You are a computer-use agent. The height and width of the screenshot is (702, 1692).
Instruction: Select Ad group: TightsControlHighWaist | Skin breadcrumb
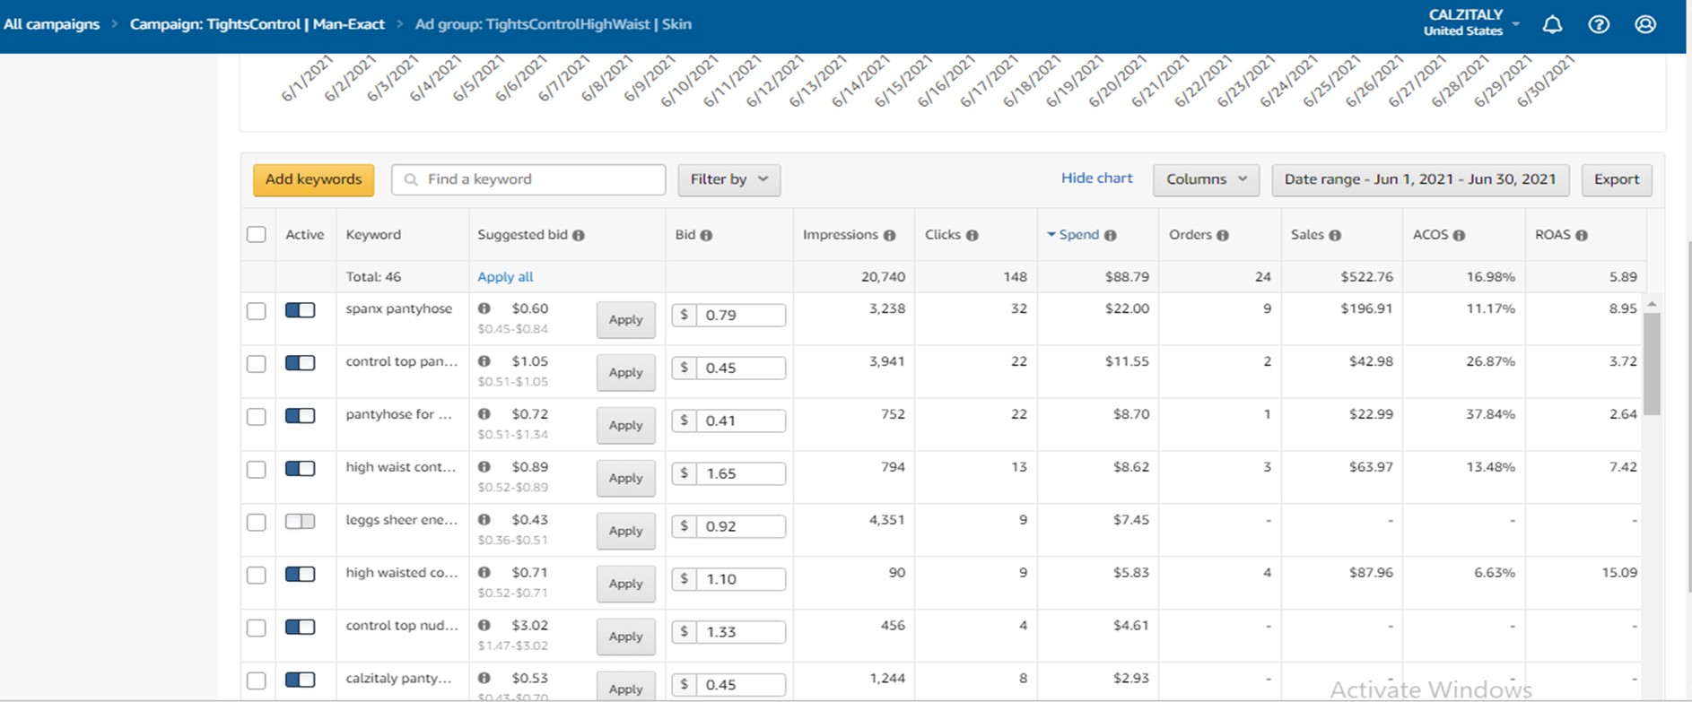553,24
